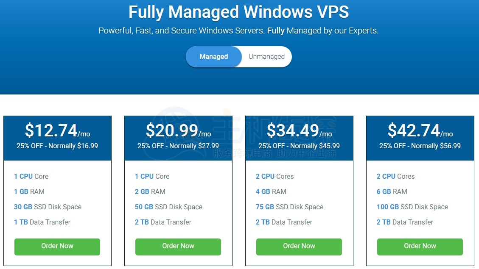
Task: Select the Managed plans option
Action: (x=213, y=57)
